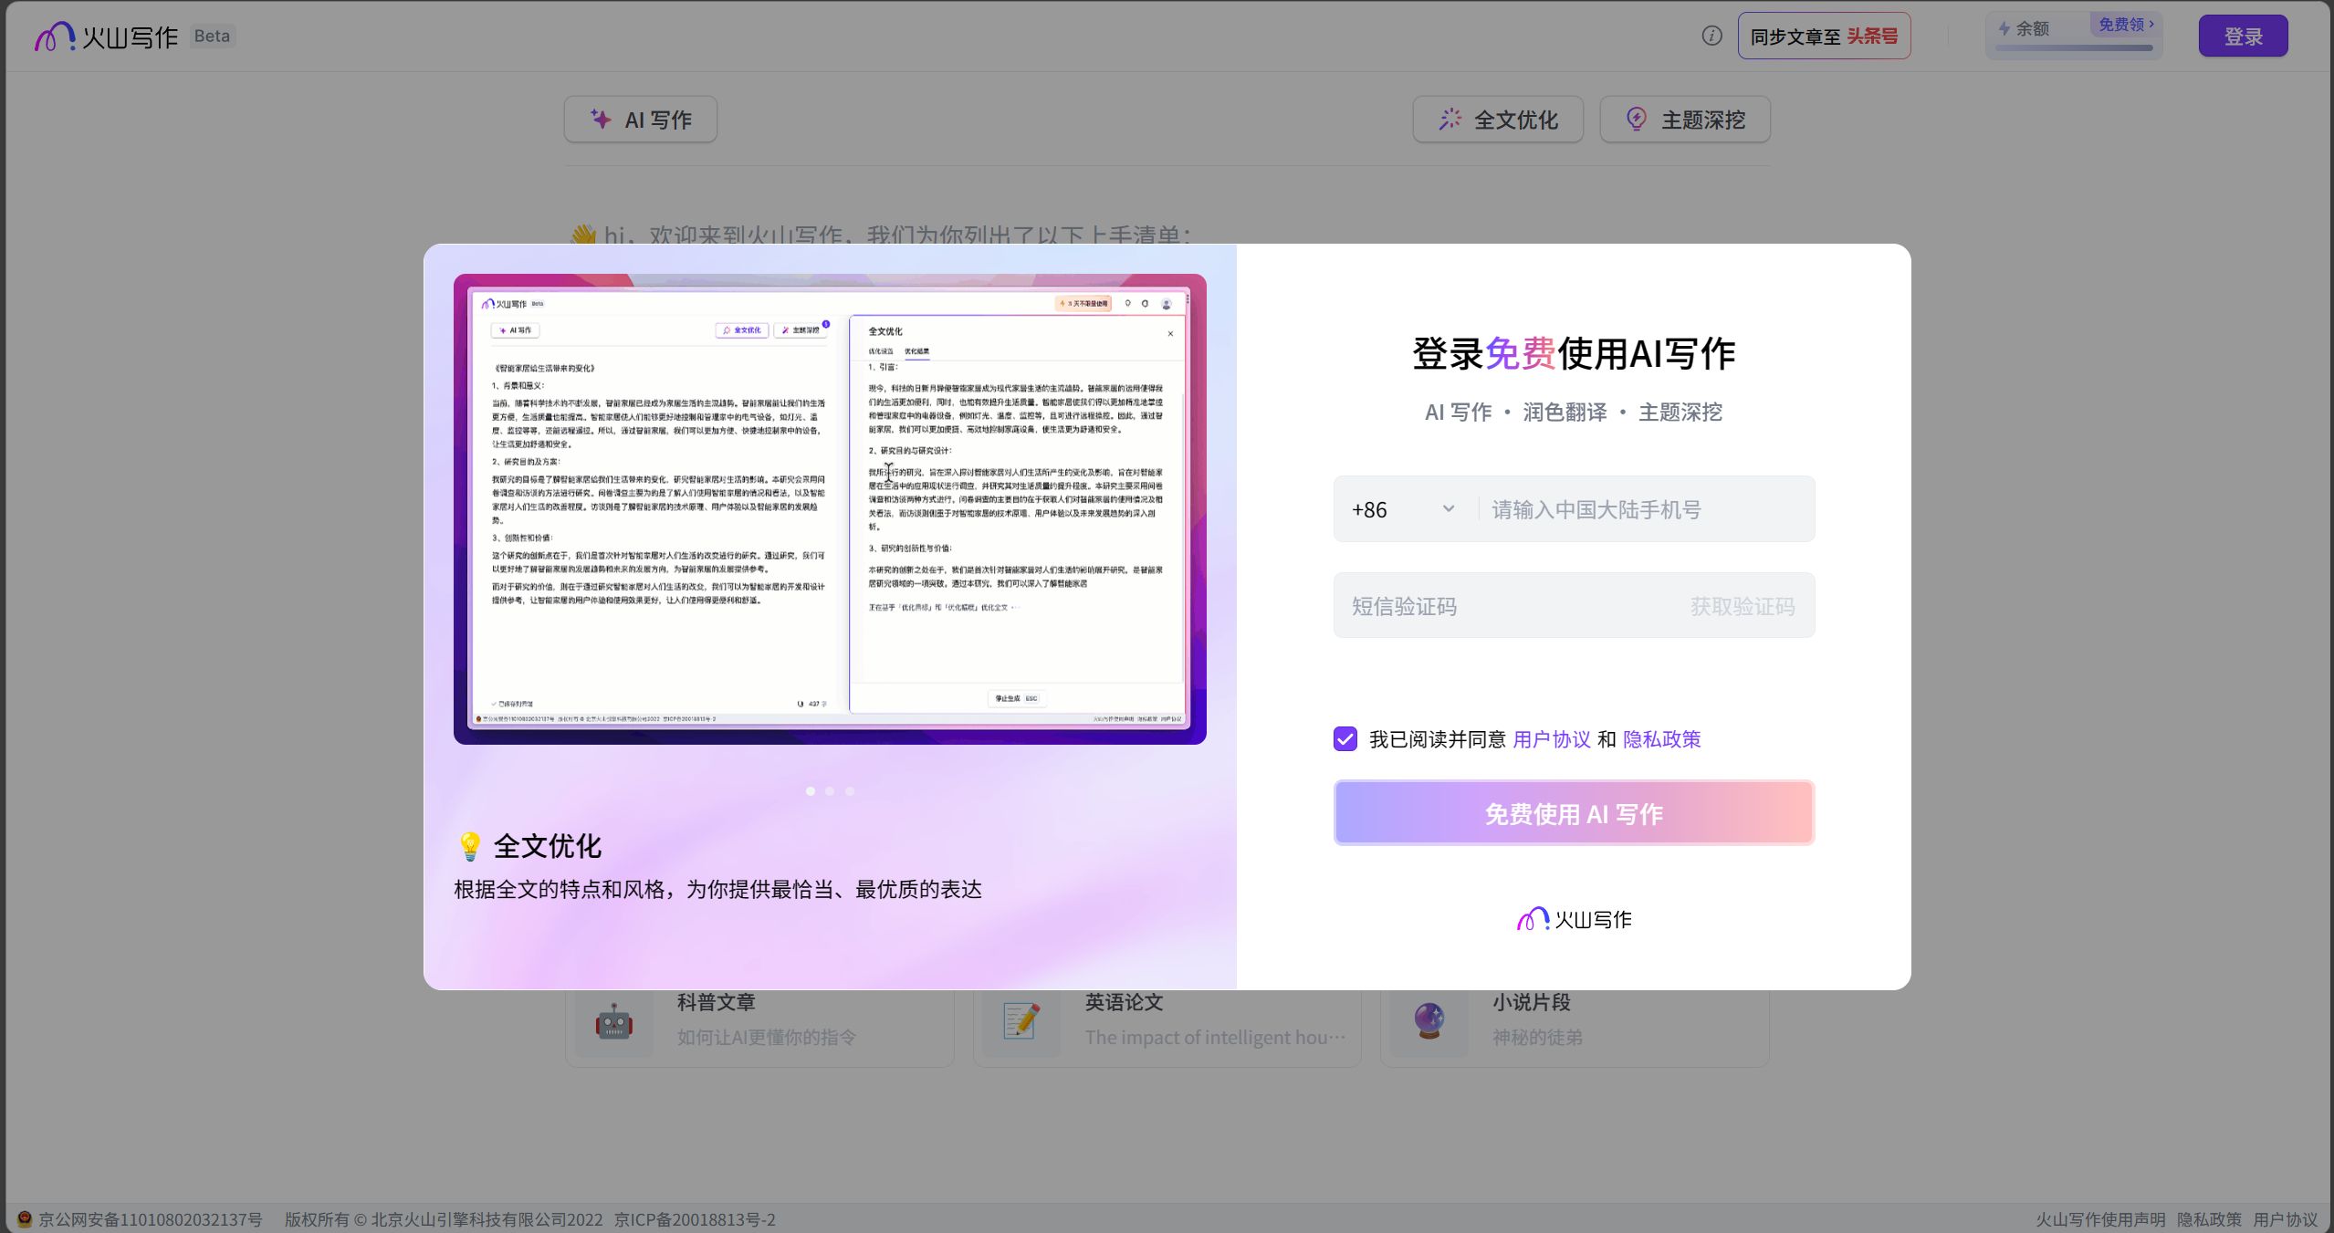
Task: Click the purple 登录 button
Action: (x=2243, y=37)
